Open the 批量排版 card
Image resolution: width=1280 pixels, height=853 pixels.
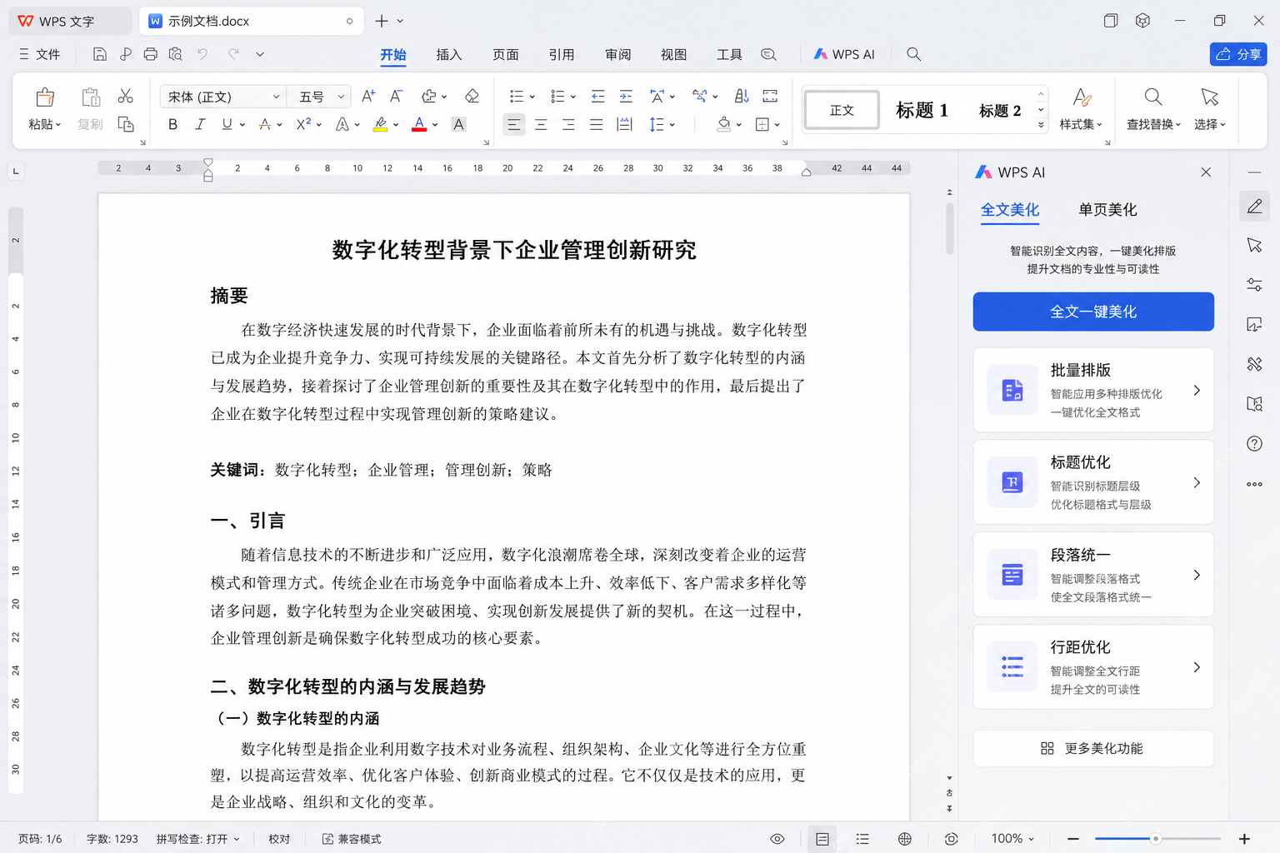click(x=1093, y=390)
